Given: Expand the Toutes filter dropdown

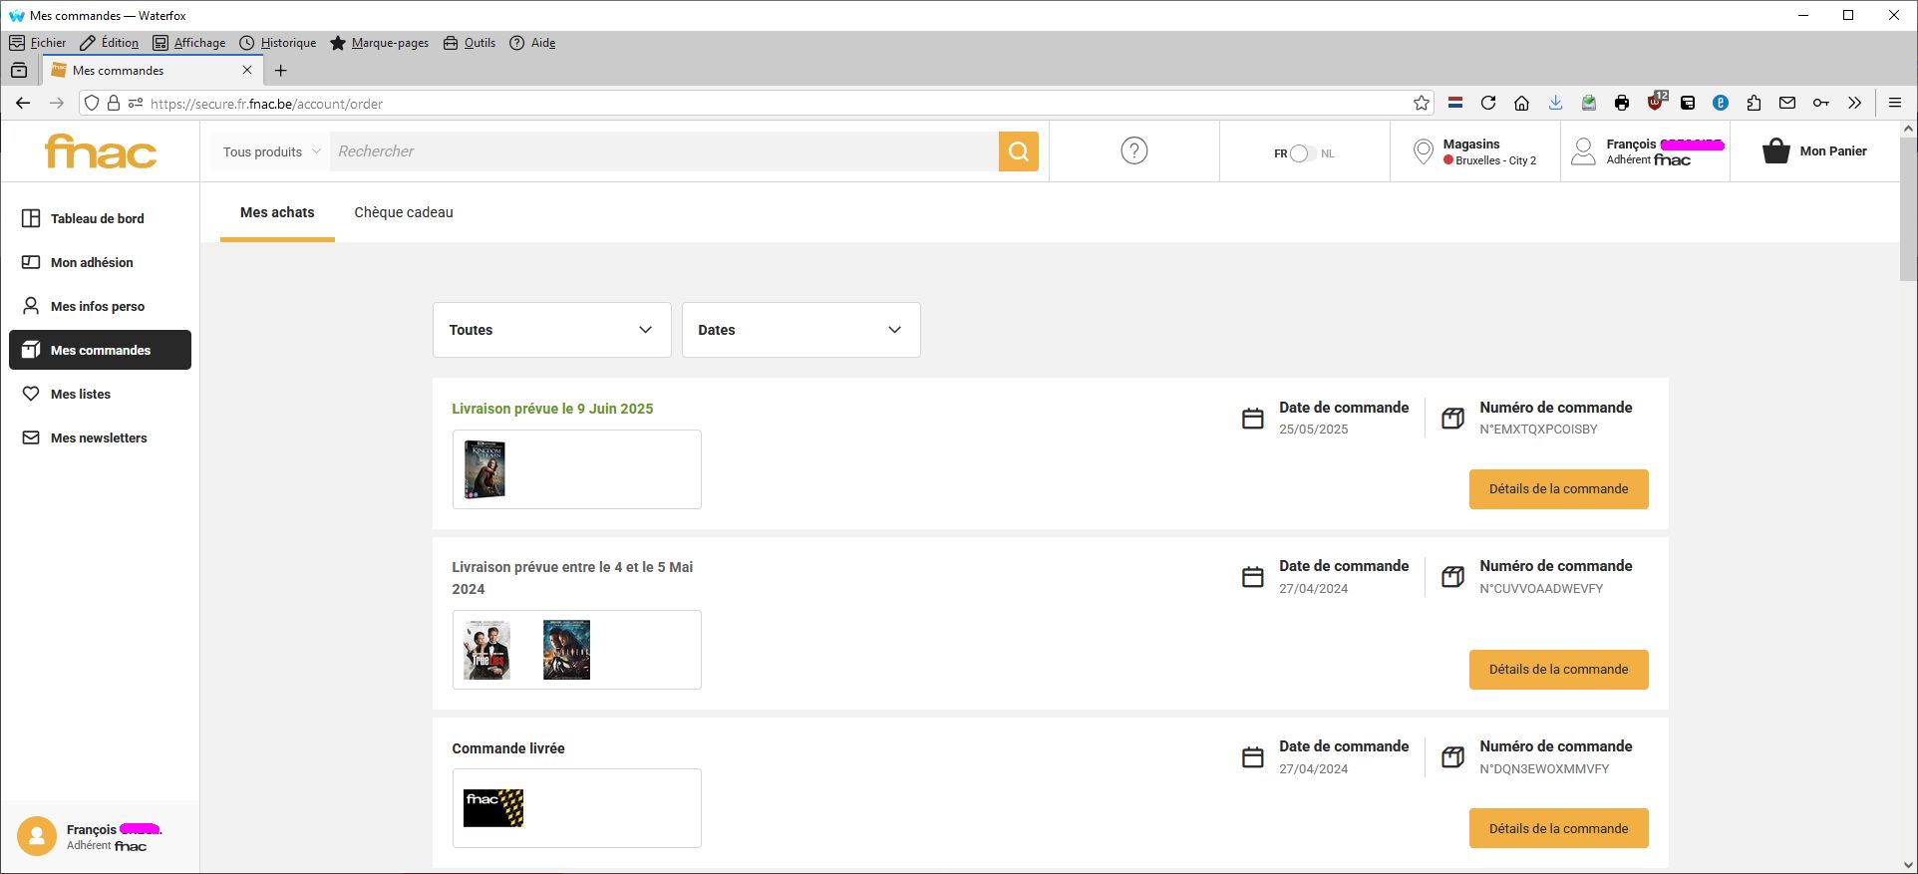Looking at the screenshot, I should coord(551,330).
